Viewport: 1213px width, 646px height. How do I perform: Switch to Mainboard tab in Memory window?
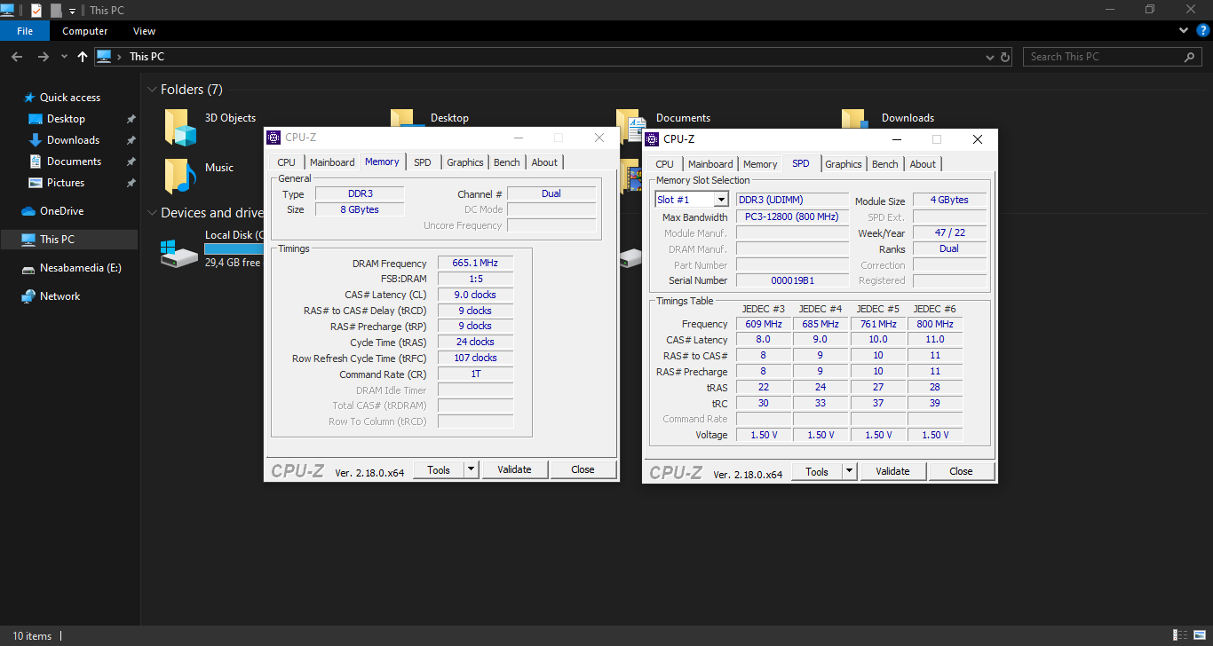tap(332, 162)
